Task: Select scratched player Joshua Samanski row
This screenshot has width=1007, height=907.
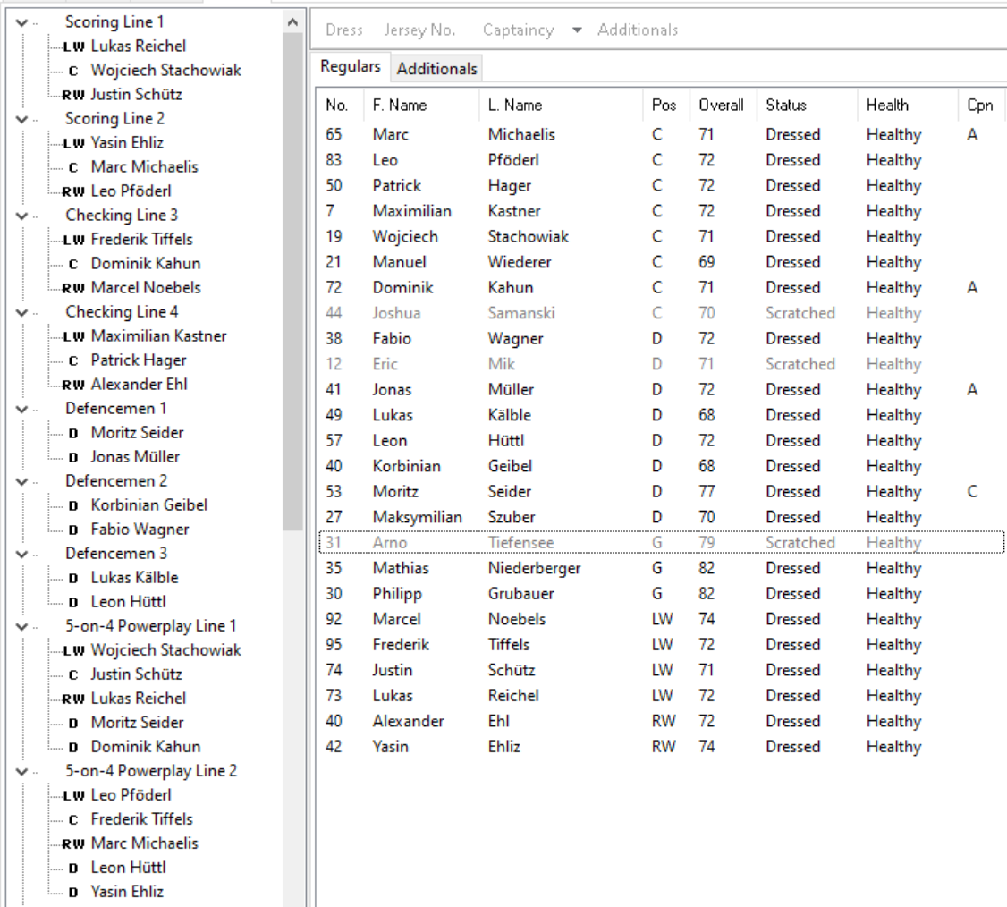Action: pyautogui.click(x=662, y=313)
